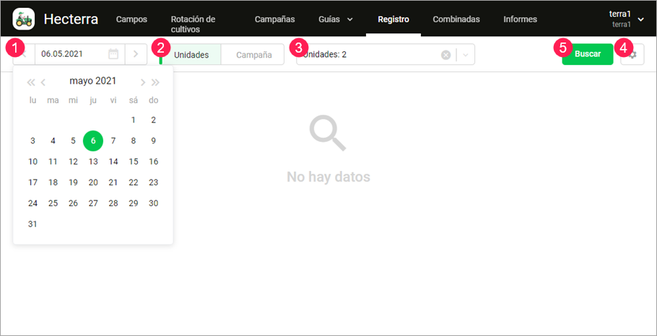This screenshot has height=336, width=657.
Task: Open the calendar icon in date field
Action: coord(113,54)
